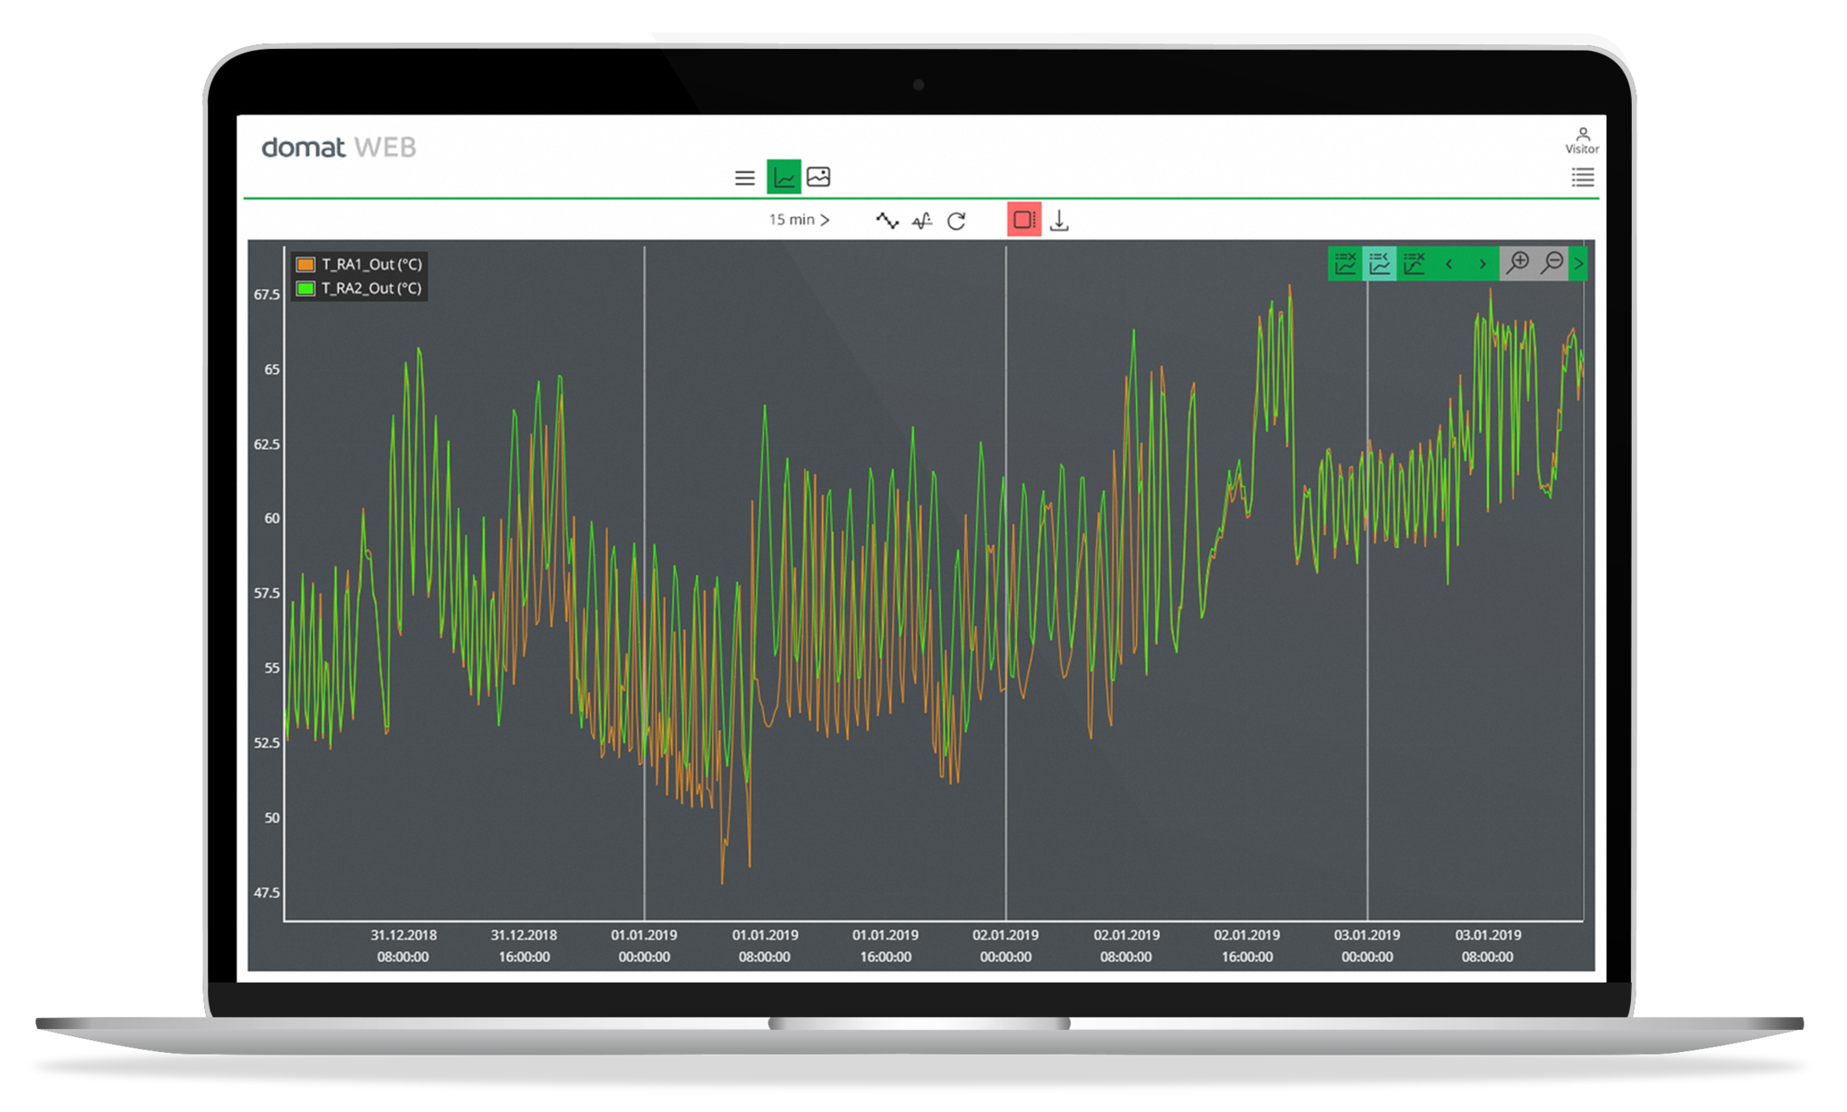Screen dimensions: 1847x1112
Task: Click the domat WEB logo
Action: pos(339,147)
